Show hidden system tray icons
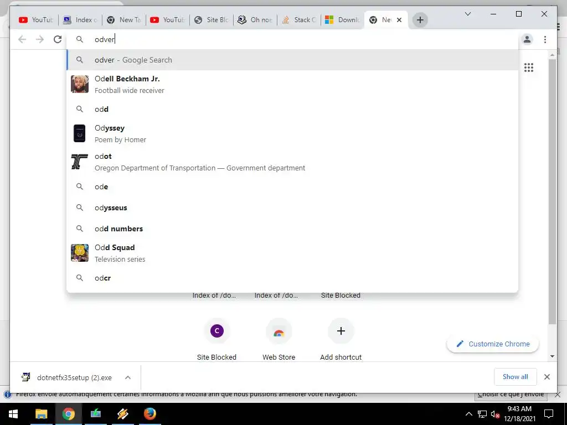Viewport: 567px width, 425px height. pyautogui.click(x=468, y=414)
